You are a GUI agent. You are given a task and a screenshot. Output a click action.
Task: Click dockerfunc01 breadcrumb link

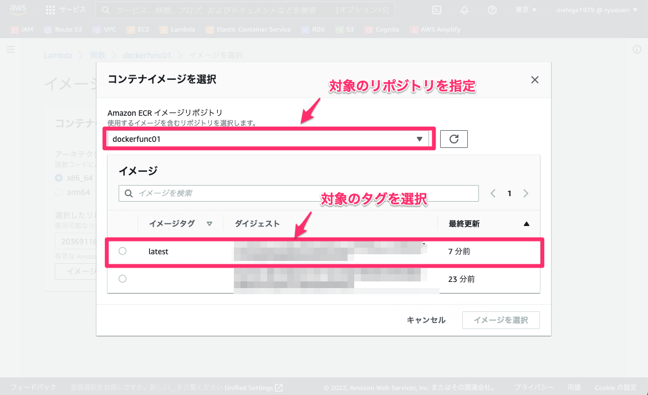pyautogui.click(x=147, y=55)
